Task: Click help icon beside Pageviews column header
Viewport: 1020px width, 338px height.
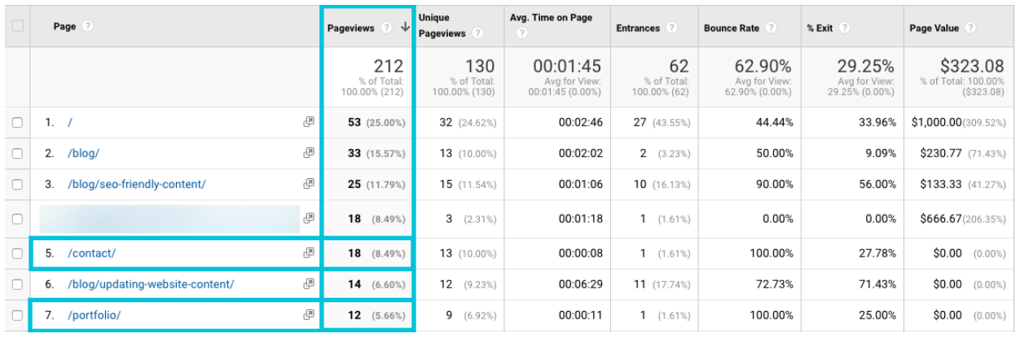Action: pos(386,28)
